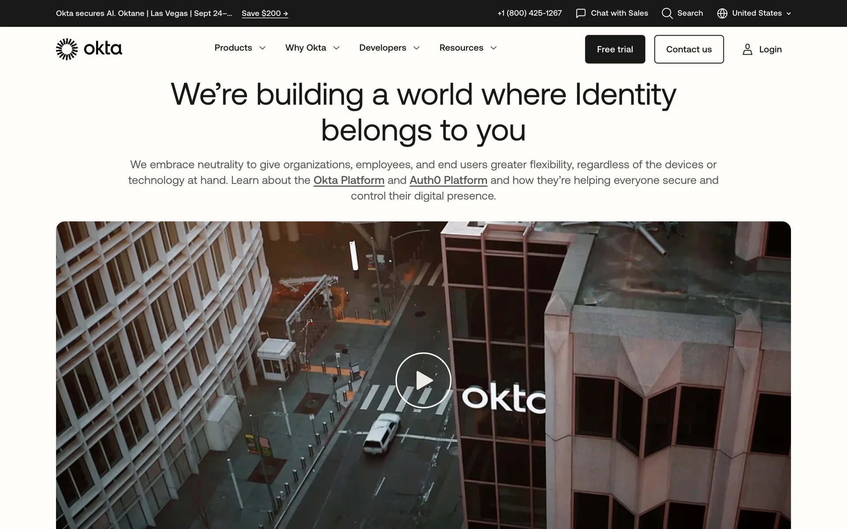The image size is (847, 529).
Task: Click the Contact us button
Action: [689, 49]
